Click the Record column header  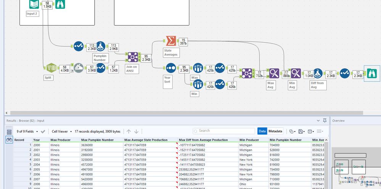click(23, 140)
